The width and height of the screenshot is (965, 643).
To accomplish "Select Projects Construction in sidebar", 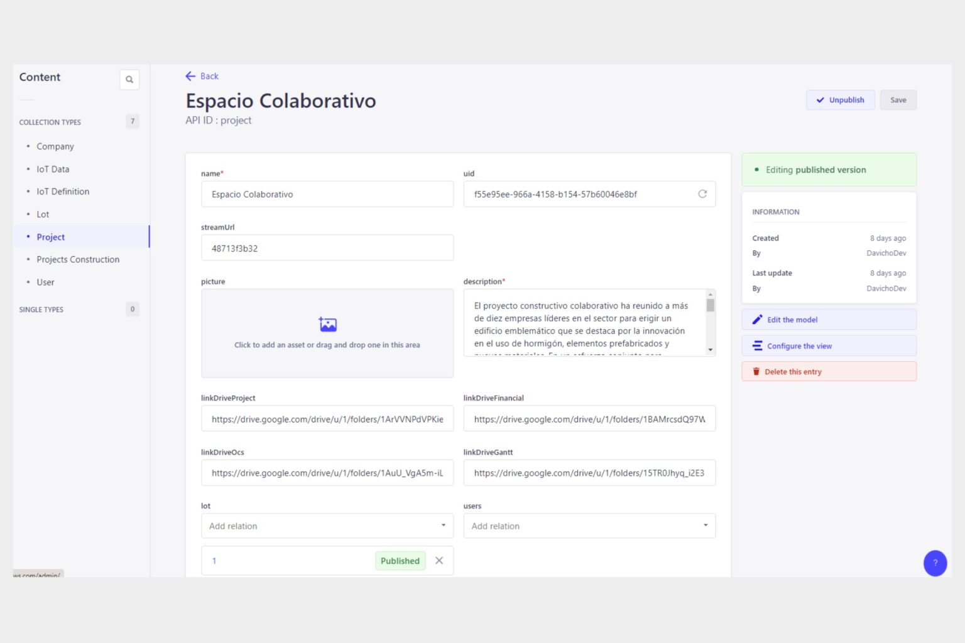I will pos(78,259).
